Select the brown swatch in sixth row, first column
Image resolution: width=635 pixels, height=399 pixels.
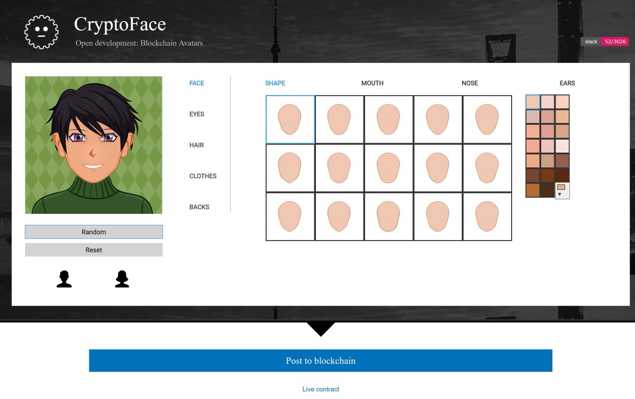click(533, 175)
